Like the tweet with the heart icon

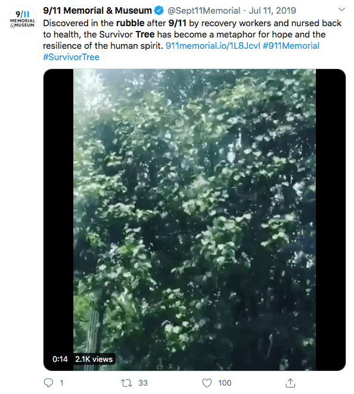[207, 383]
